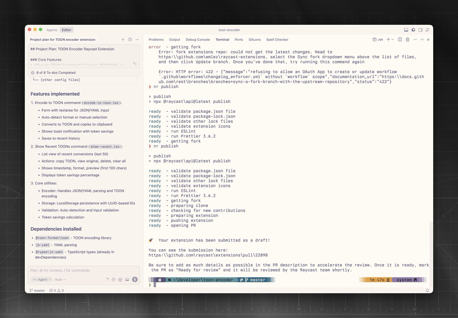
Task: Kill terminal with the trash icon
Action: (407, 40)
